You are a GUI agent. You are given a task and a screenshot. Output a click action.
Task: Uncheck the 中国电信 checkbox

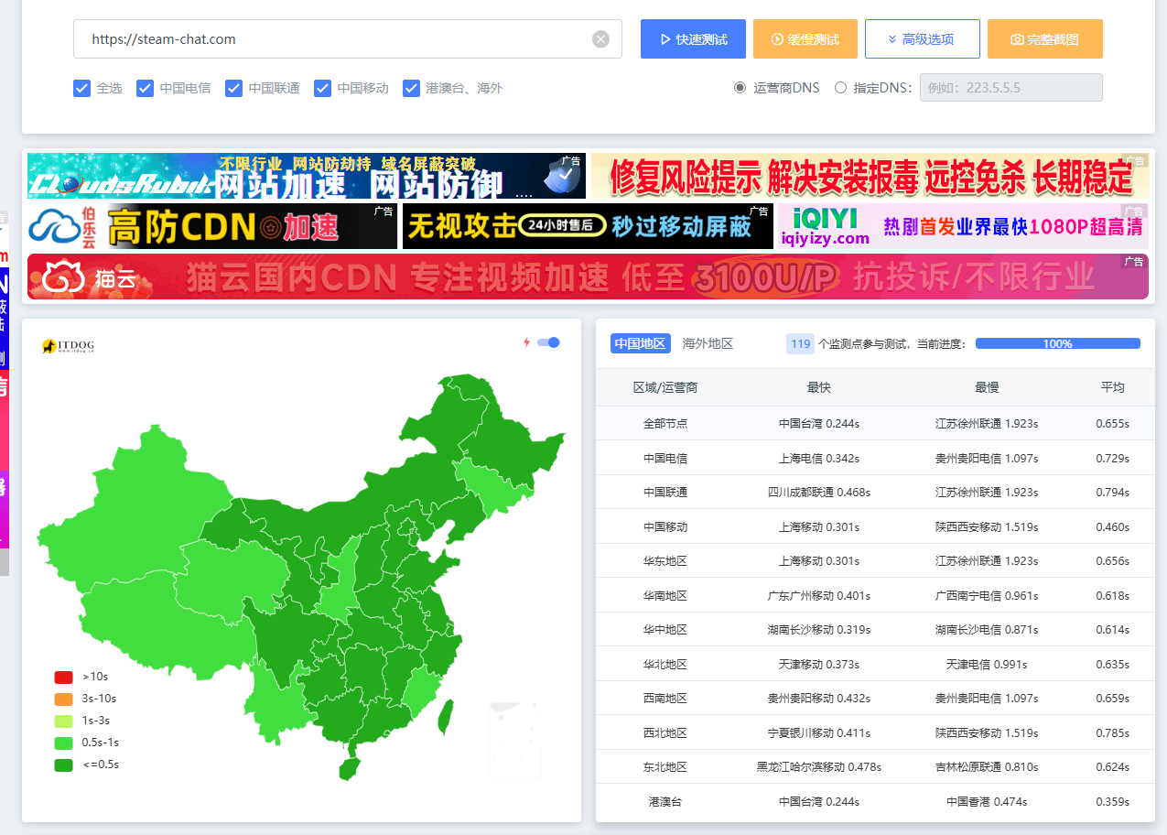pyautogui.click(x=145, y=88)
